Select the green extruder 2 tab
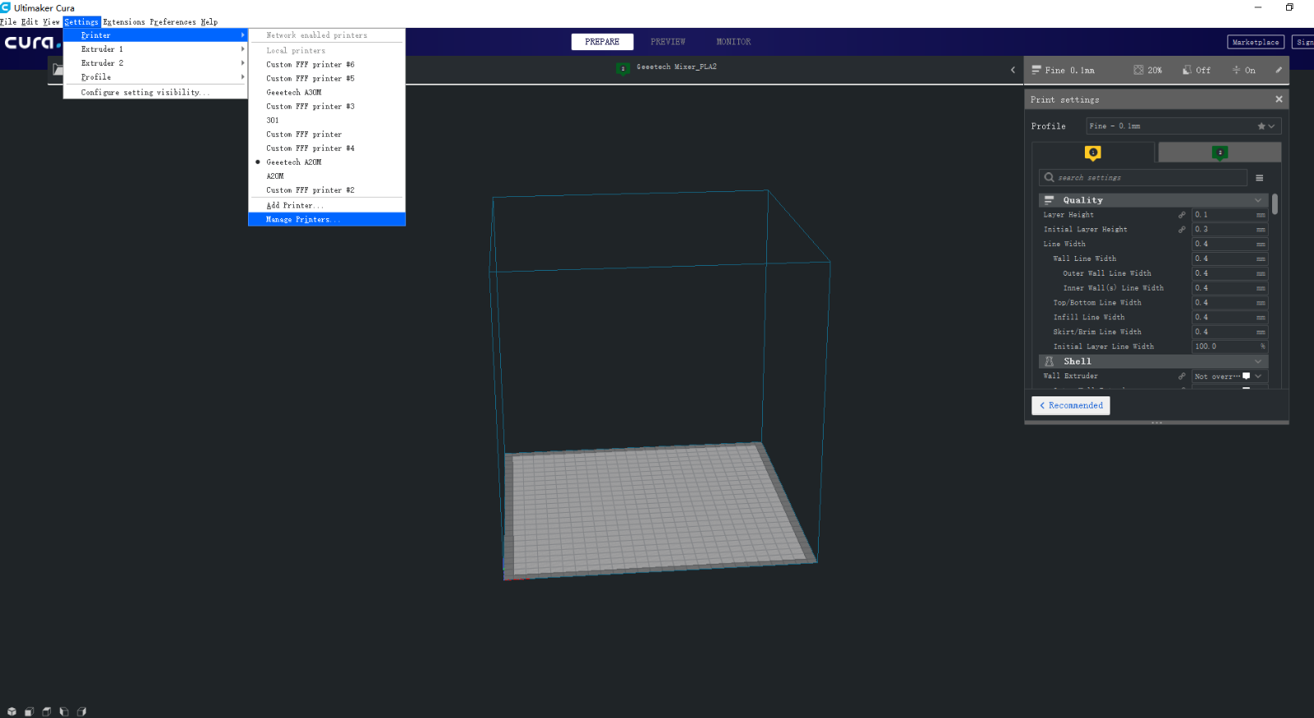The image size is (1314, 718). tap(1220, 153)
